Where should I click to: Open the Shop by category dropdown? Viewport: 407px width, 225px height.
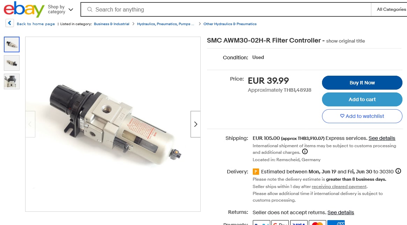point(60,9)
